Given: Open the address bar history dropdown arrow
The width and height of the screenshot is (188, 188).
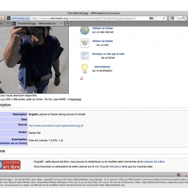Looking at the screenshot, I should [x=160, y=18].
